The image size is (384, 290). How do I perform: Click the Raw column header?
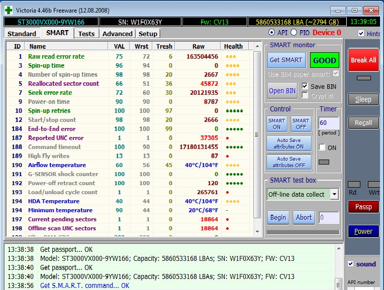[x=199, y=46]
